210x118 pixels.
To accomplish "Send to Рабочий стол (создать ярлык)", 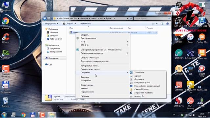I will pyautogui.click(x=148, y=86).
